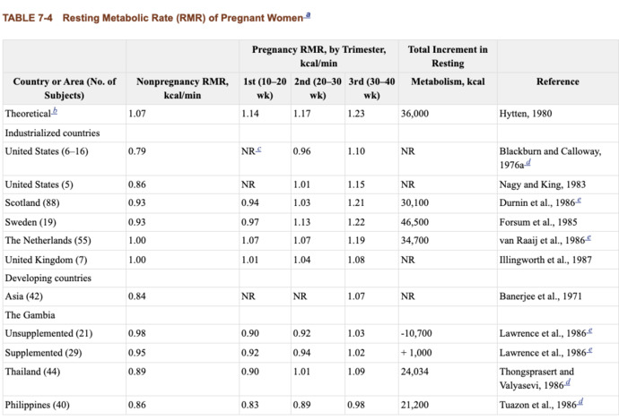The height and width of the screenshot is (420, 619).
Task: Select the '1st (10–20 wk)' column header
Action: coord(265,89)
